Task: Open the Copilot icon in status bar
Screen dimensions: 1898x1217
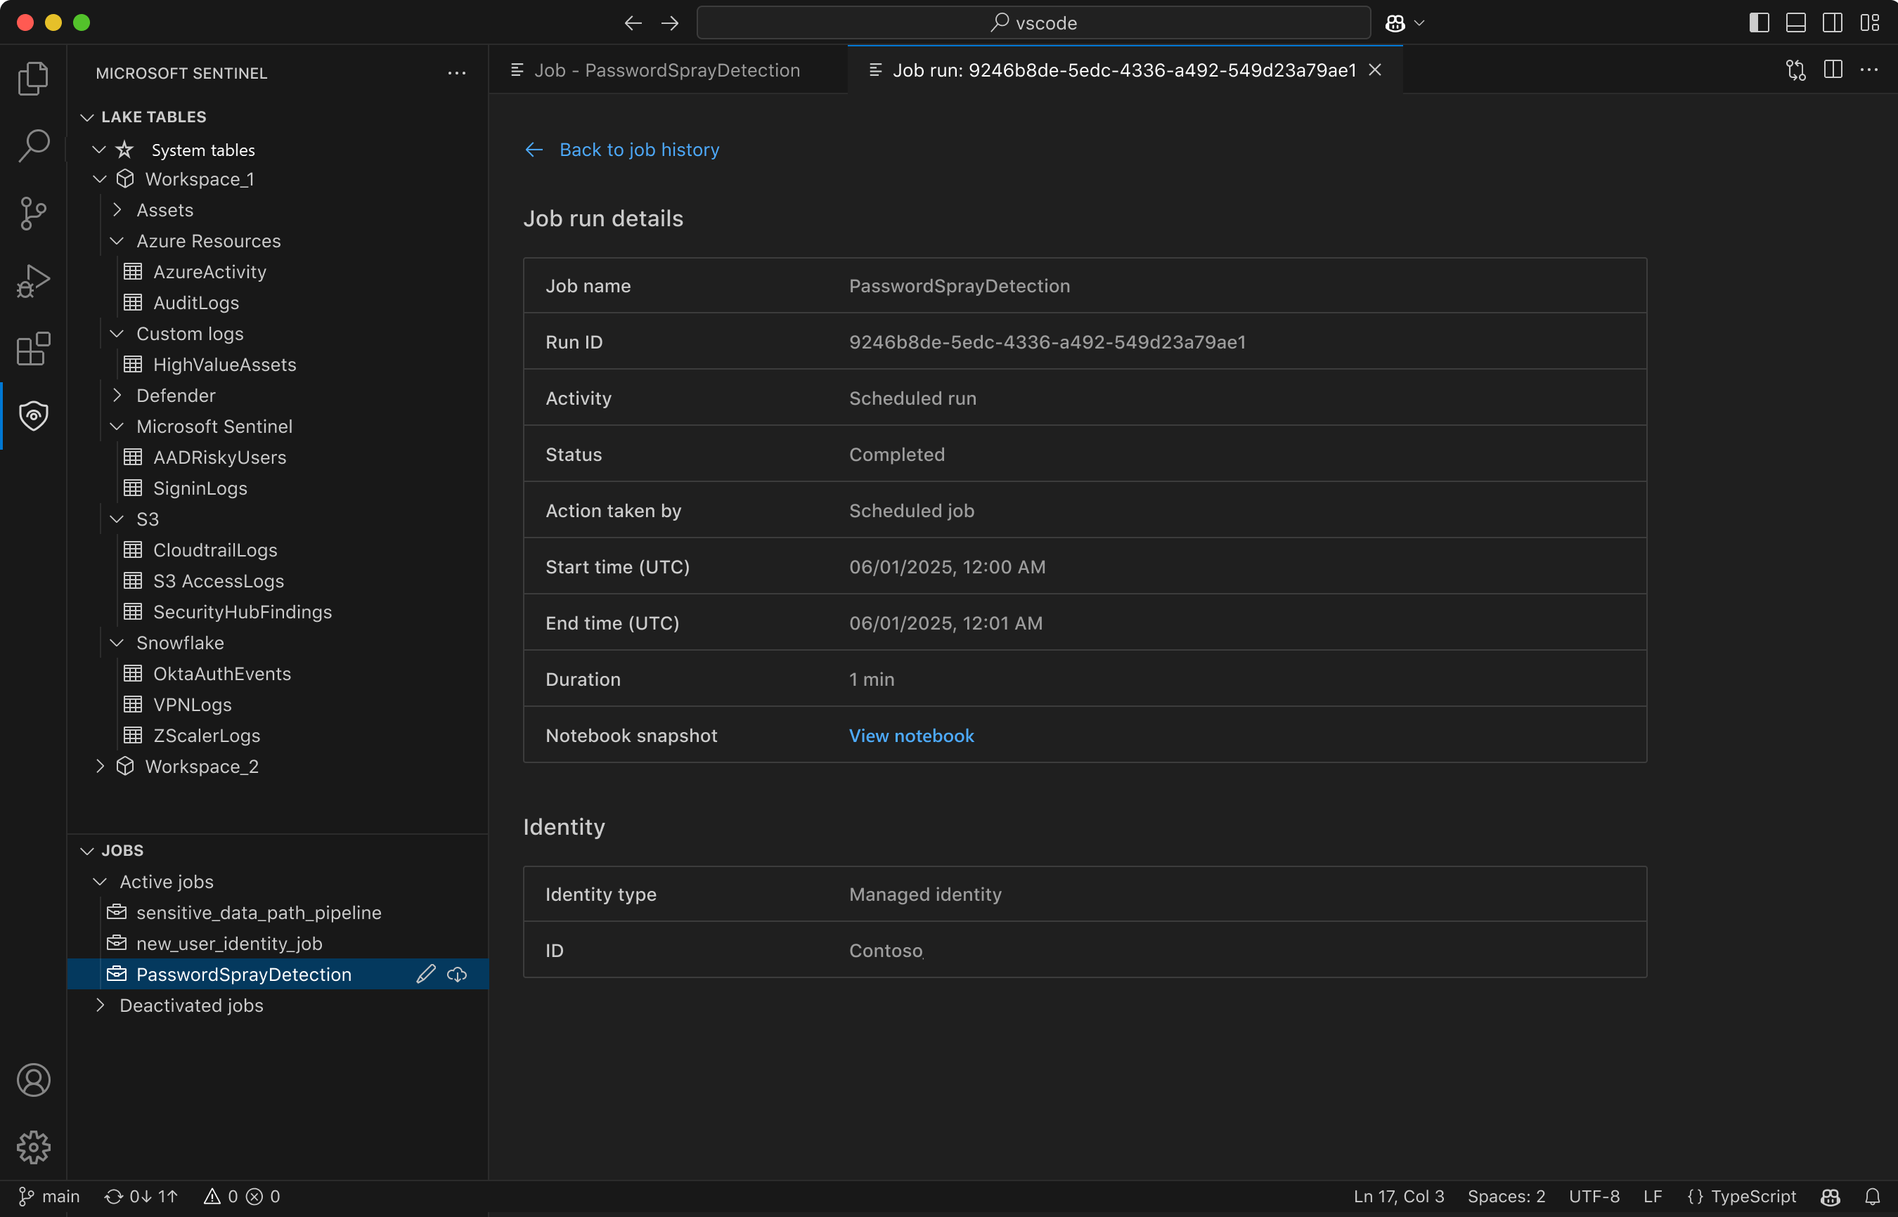Action: tap(1830, 1197)
